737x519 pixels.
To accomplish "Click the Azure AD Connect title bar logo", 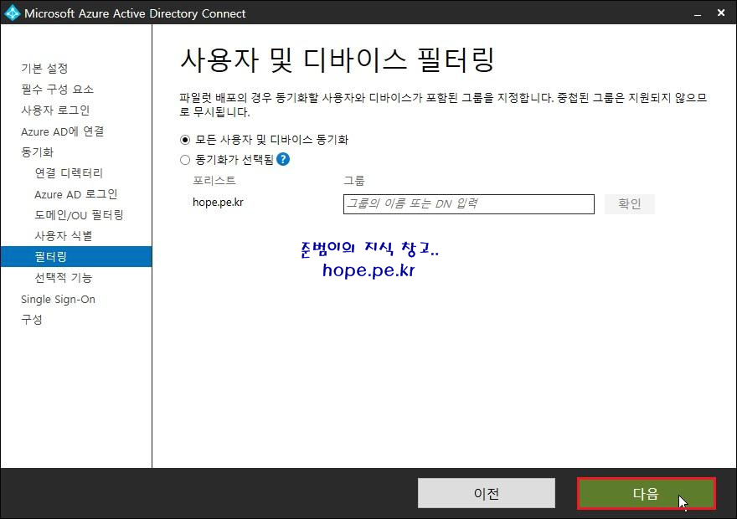I will point(13,13).
